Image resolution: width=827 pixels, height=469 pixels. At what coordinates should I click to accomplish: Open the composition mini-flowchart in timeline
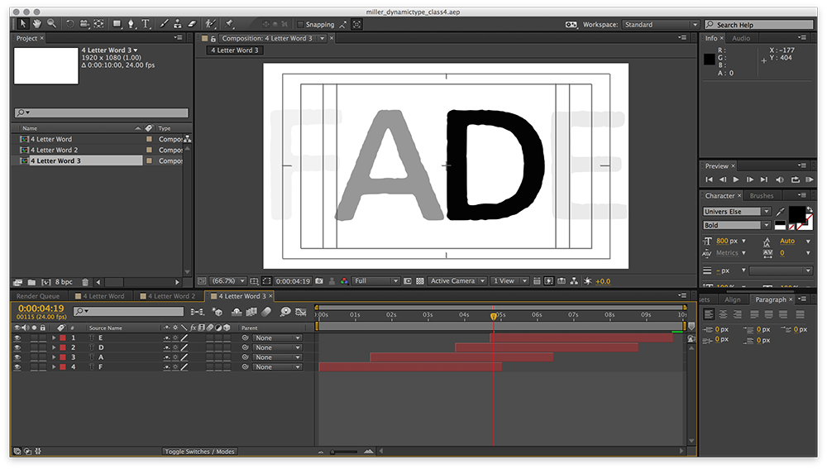[198, 312]
